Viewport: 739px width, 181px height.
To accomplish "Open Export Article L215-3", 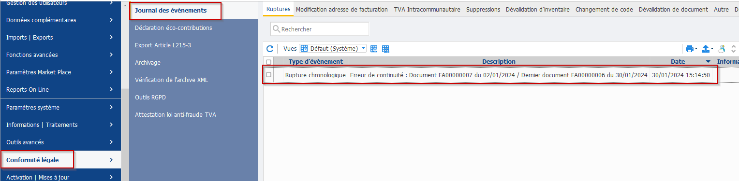I will click(x=159, y=45).
